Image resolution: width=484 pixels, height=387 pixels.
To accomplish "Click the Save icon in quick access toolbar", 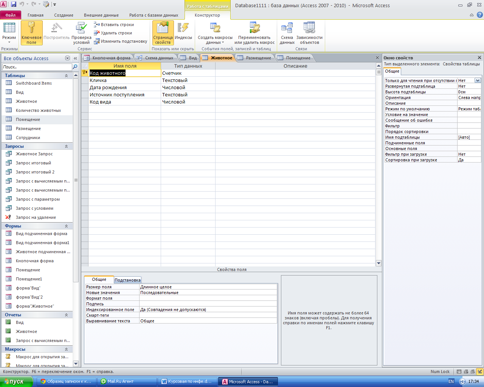I will click(14, 5).
